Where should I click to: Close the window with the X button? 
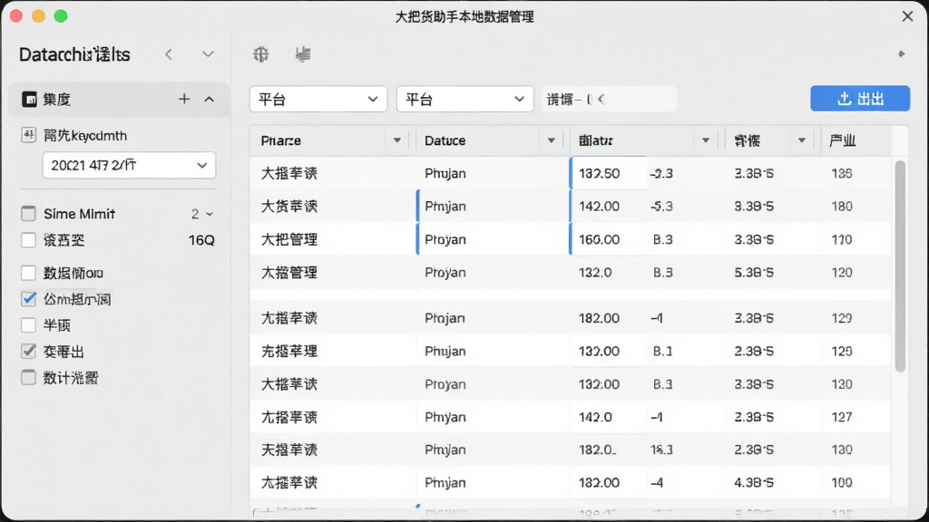click(x=907, y=16)
